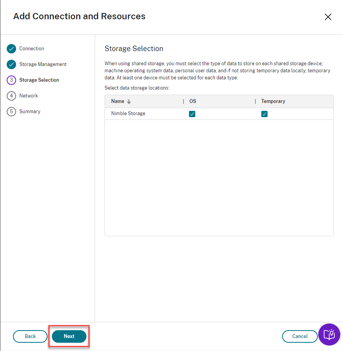Select the Nimble Storage row name

click(x=128, y=114)
